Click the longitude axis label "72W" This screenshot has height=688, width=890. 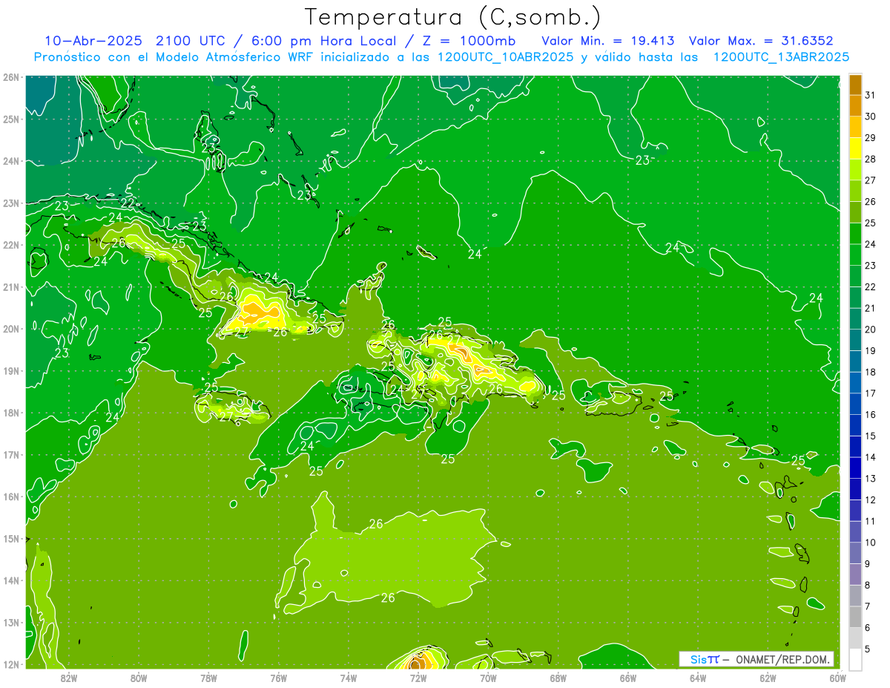click(418, 677)
